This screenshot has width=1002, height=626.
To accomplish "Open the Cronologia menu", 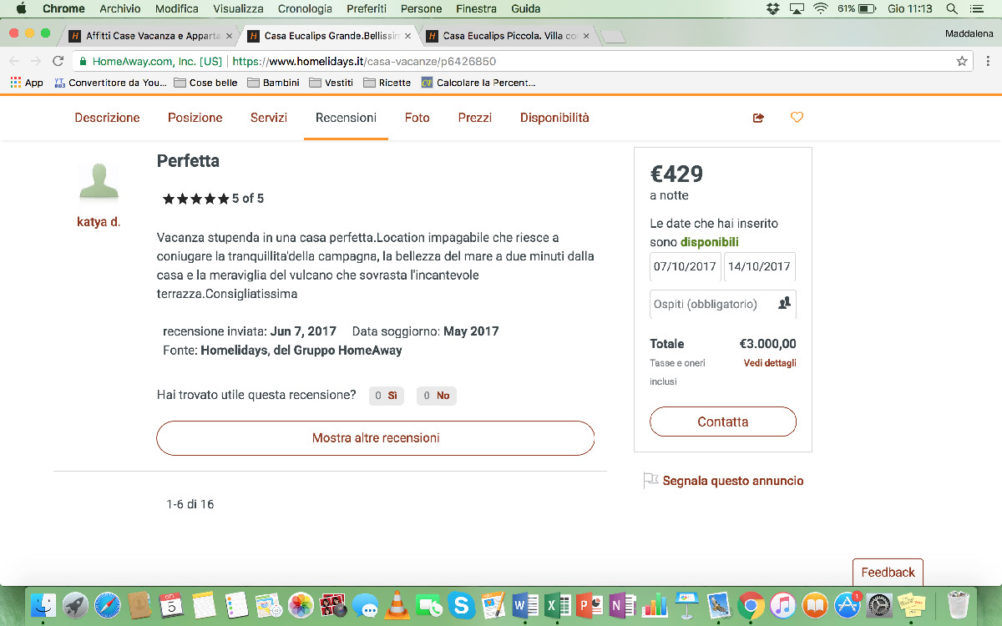I will (306, 9).
